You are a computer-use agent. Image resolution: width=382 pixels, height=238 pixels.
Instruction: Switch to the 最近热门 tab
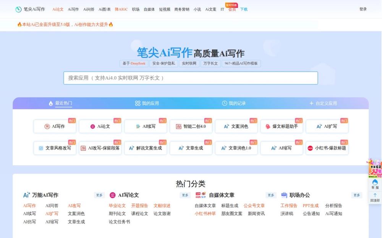[60, 103]
